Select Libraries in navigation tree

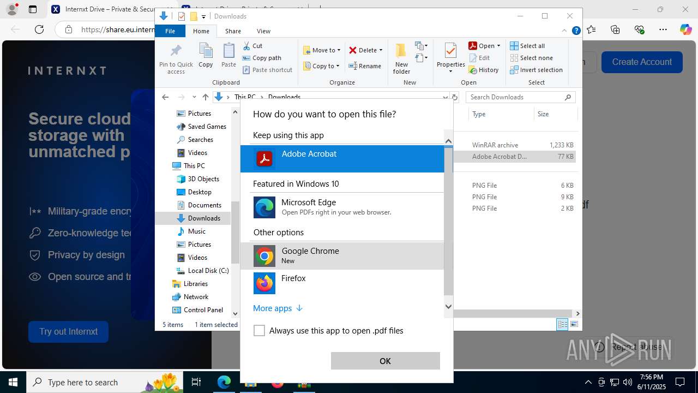tap(190, 284)
